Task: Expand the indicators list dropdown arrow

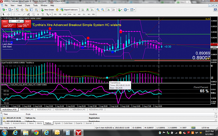Action: tap(122, 10)
